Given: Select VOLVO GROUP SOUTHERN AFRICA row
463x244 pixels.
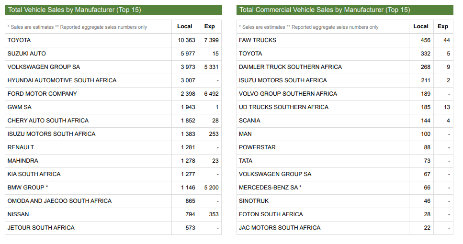Looking at the screenshot, I should coord(345,94).
